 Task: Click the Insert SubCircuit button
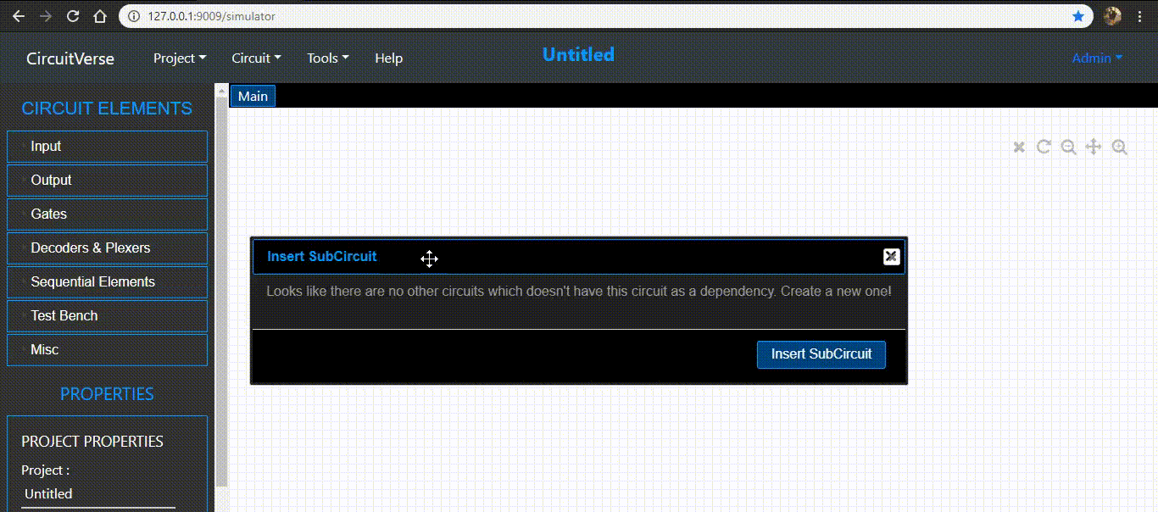point(820,354)
